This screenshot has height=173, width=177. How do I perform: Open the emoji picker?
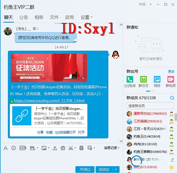[14, 148]
